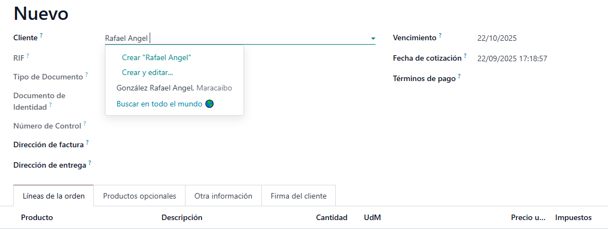The image size is (608, 230).
Task: Click the Dirección de entrega help icon
Action: pos(90,163)
